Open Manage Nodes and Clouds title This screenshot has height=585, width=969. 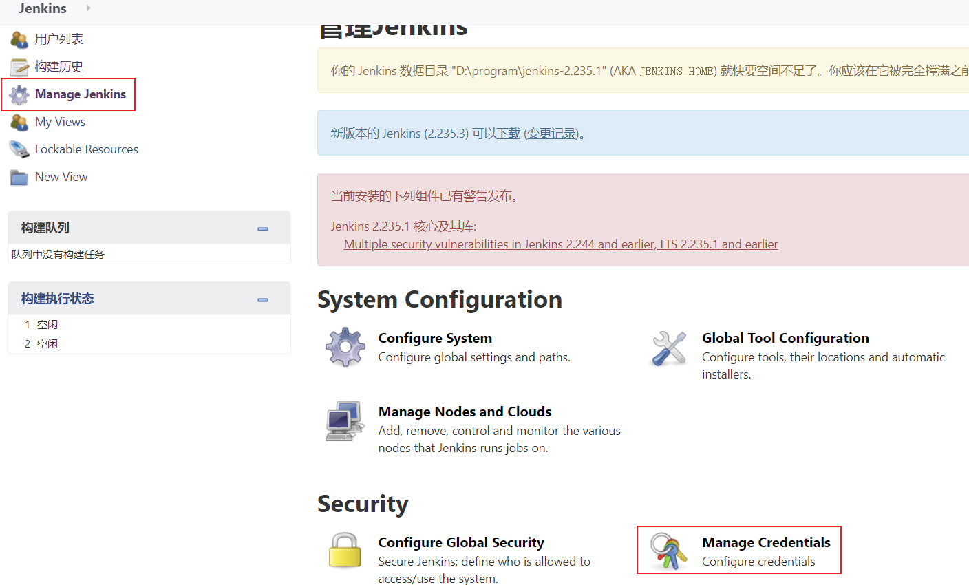(465, 412)
